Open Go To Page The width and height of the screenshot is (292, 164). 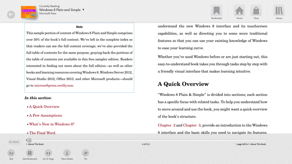tap(48, 155)
